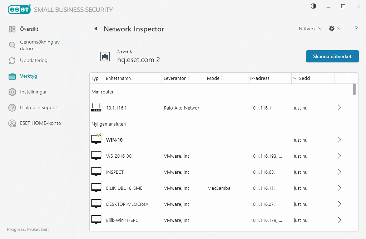
Task: Go to Genomsökning av datorn
Action: (x=39, y=45)
